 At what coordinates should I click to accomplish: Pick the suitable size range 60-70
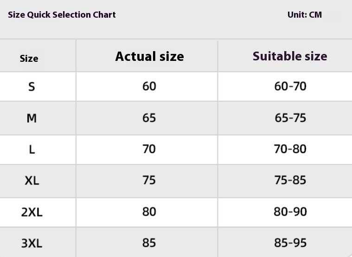[290, 86]
